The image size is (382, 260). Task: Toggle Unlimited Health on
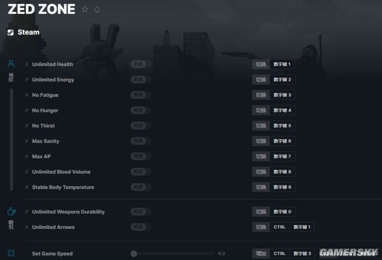coord(140,64)
